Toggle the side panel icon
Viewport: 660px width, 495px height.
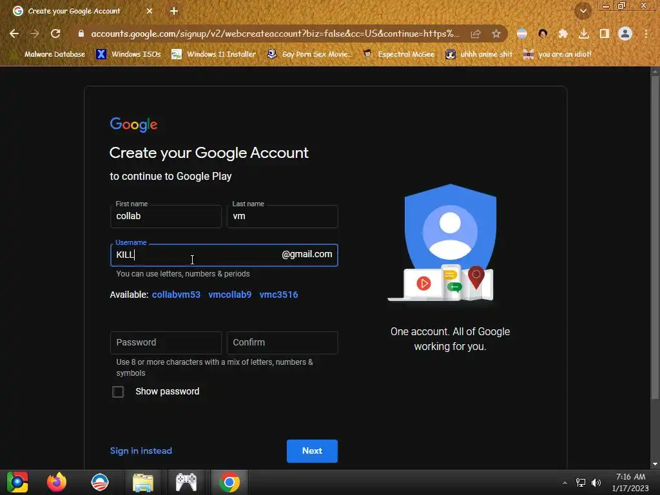pyautogui.click(x=605, y=34)
